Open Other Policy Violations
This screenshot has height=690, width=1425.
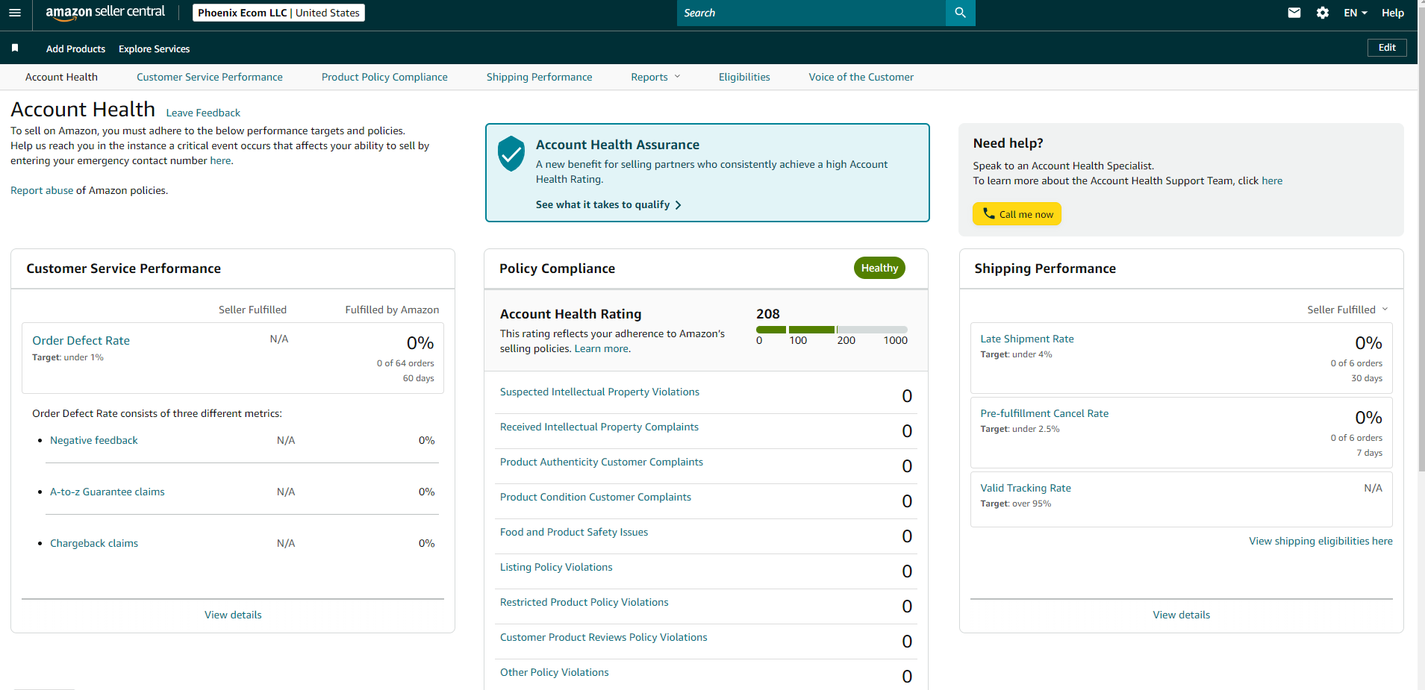(555, 672)
